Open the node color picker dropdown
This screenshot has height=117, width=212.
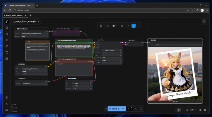click(114, 26)
